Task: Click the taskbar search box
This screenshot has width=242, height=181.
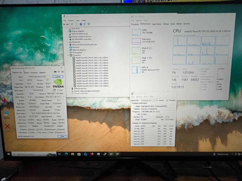Action: (x=34, y=154)
